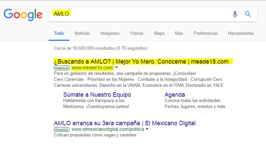Image resolution: width=266 pixels, height=150 pixels.
Task: Click the Google logo
Action: (23, 14)
